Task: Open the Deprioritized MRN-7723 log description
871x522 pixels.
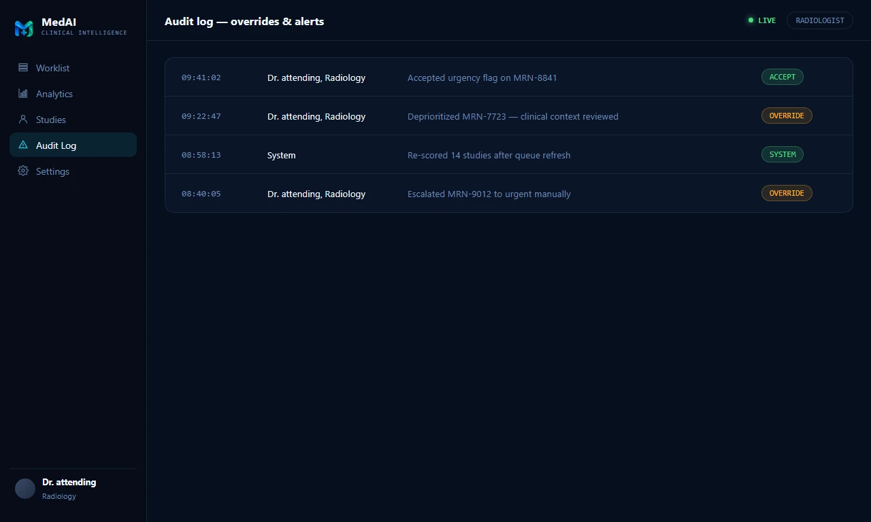Action: tap(513, 116)
